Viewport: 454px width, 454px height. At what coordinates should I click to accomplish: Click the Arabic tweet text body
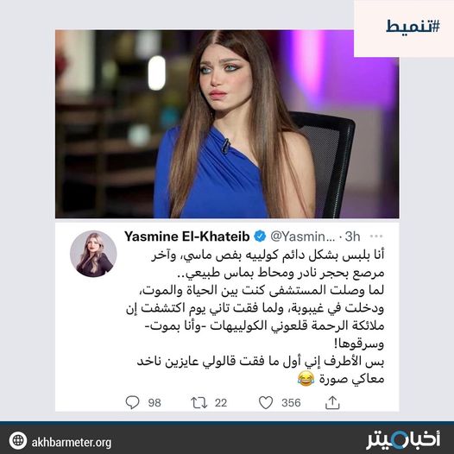coord(255,317)
